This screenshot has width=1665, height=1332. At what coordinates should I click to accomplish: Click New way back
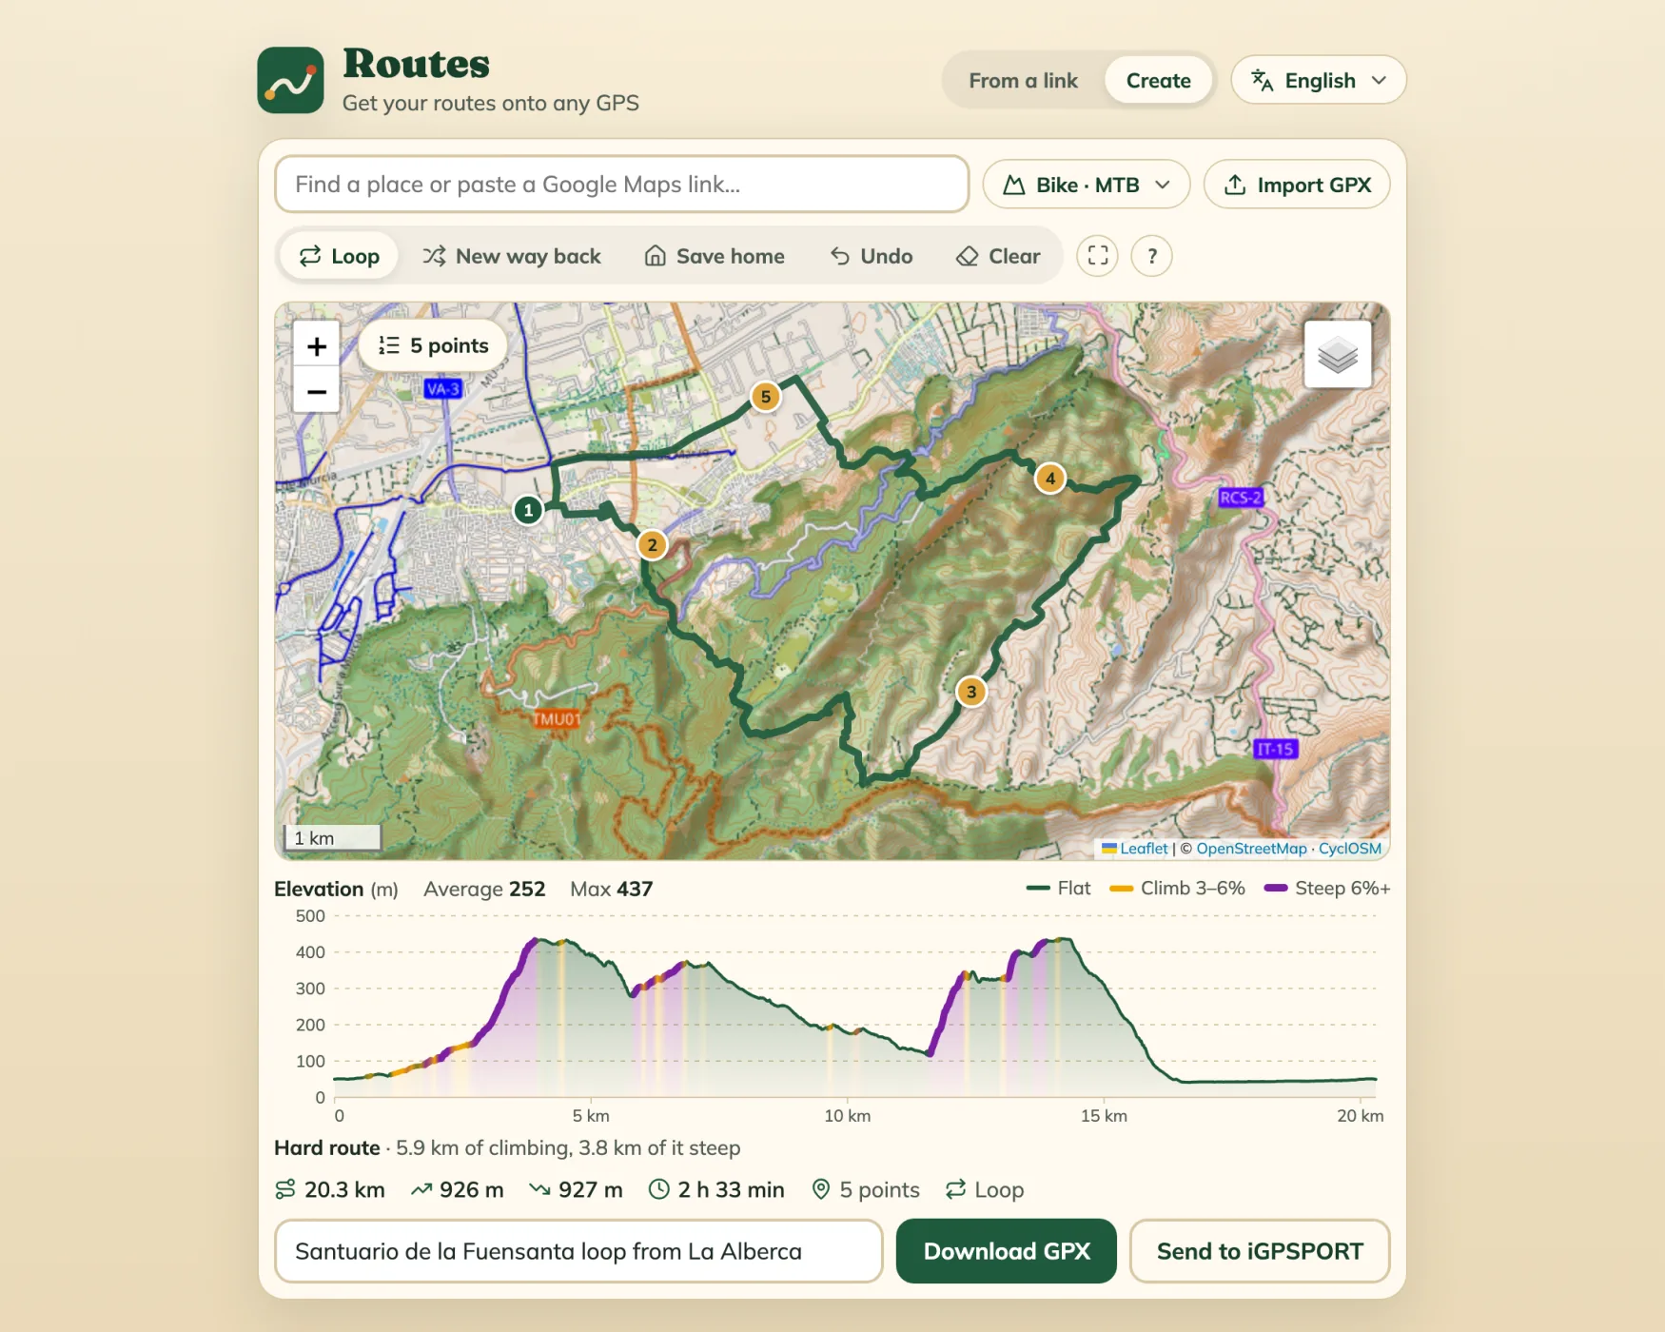coord(512,256)
